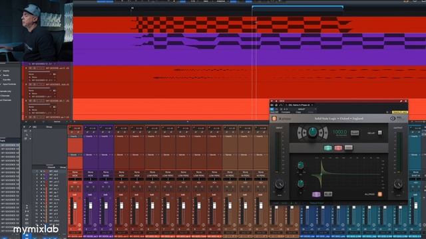Viewport: 426px width, 239px height.
Task: Switch to the Channel tab in channel list
Action: 51,167
